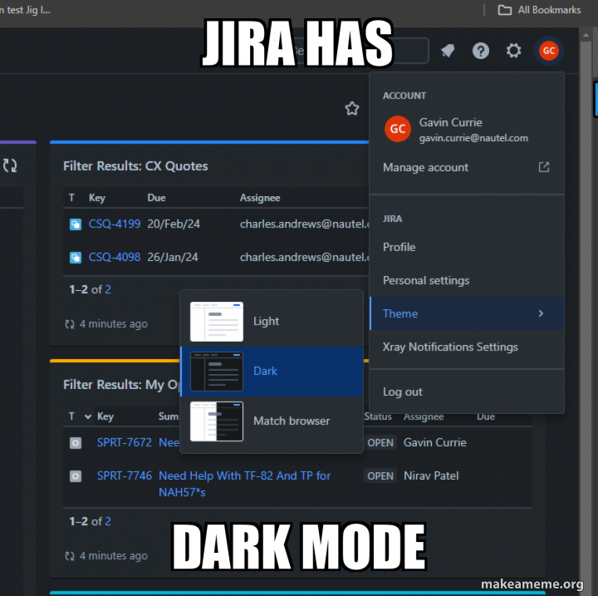Image resolution: width=598 pixels, height=596 pixels.
Task: Open the notifications bell icon
Action: [448, 51]
